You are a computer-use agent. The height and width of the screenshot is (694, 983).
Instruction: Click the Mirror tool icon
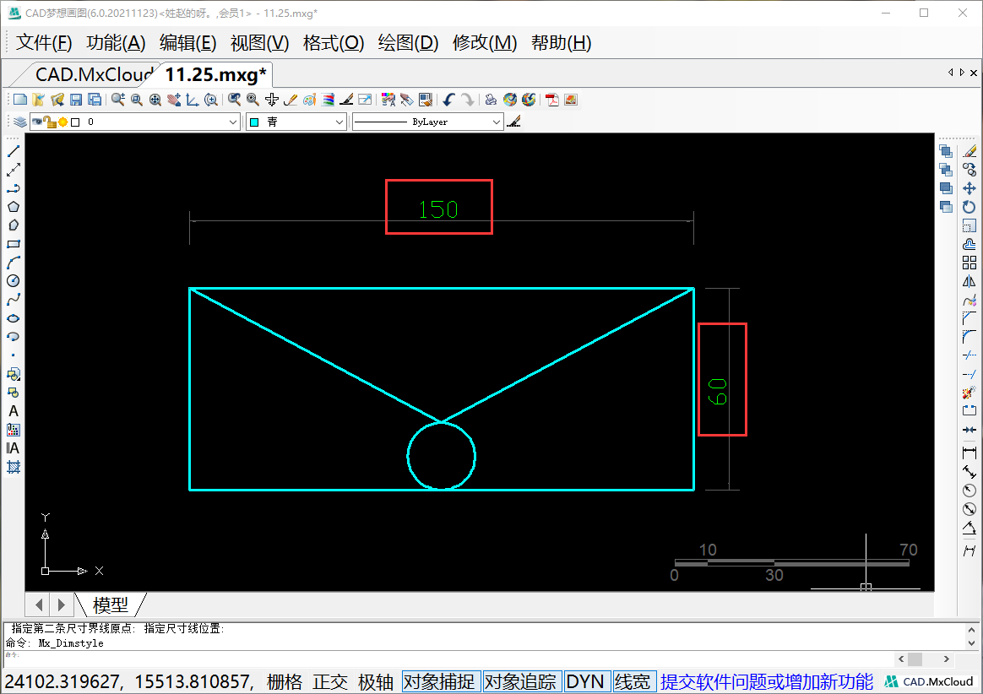pyautogui.click(x=969, y=282)
